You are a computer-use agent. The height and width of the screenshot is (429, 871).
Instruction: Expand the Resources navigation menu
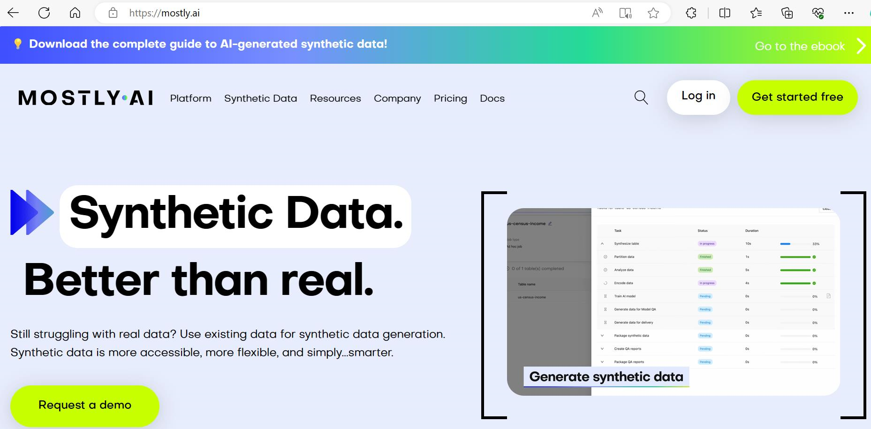(x=335, y=98)
